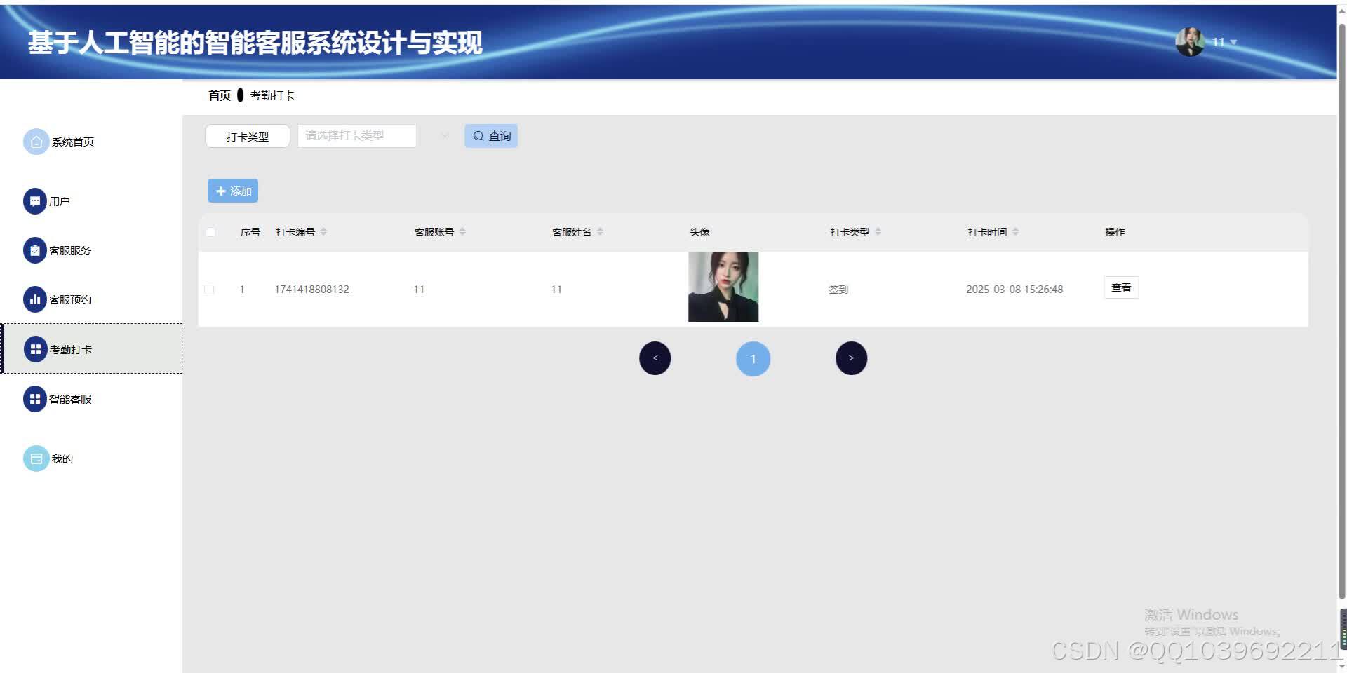Screen dimensions: 1347x673
Task: Select the 用户 sidebar icon
Action: coord(36,200)
